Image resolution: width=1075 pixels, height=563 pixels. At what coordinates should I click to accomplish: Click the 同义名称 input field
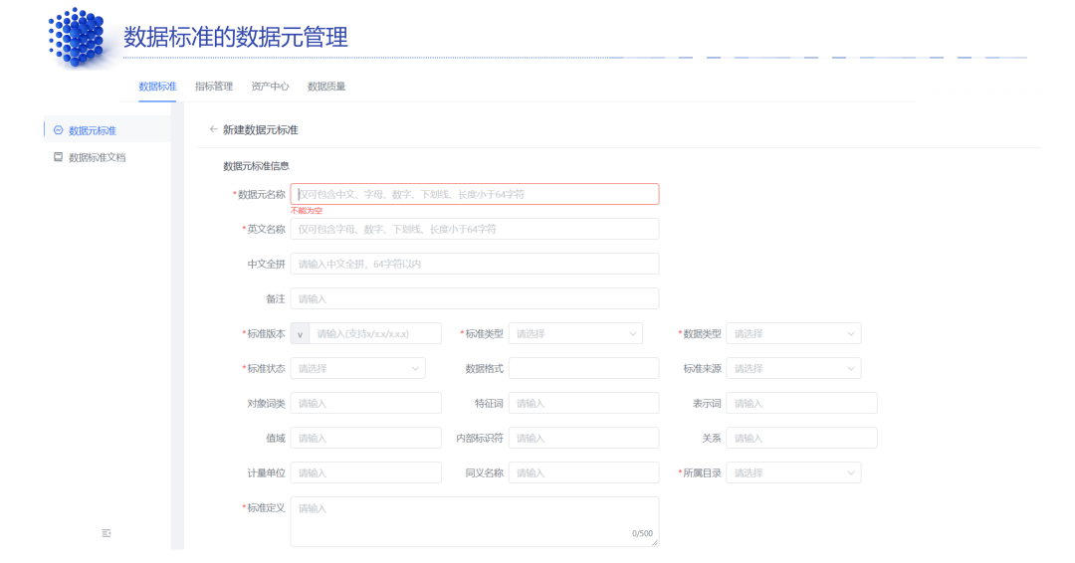click(583, 472)
